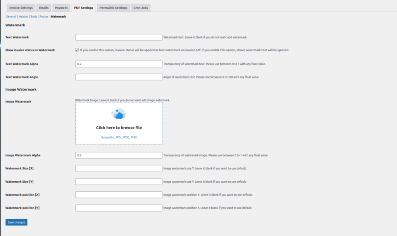397x236 pixels.
Task: Open the Body settings link
Action: [x=34, y=16]
